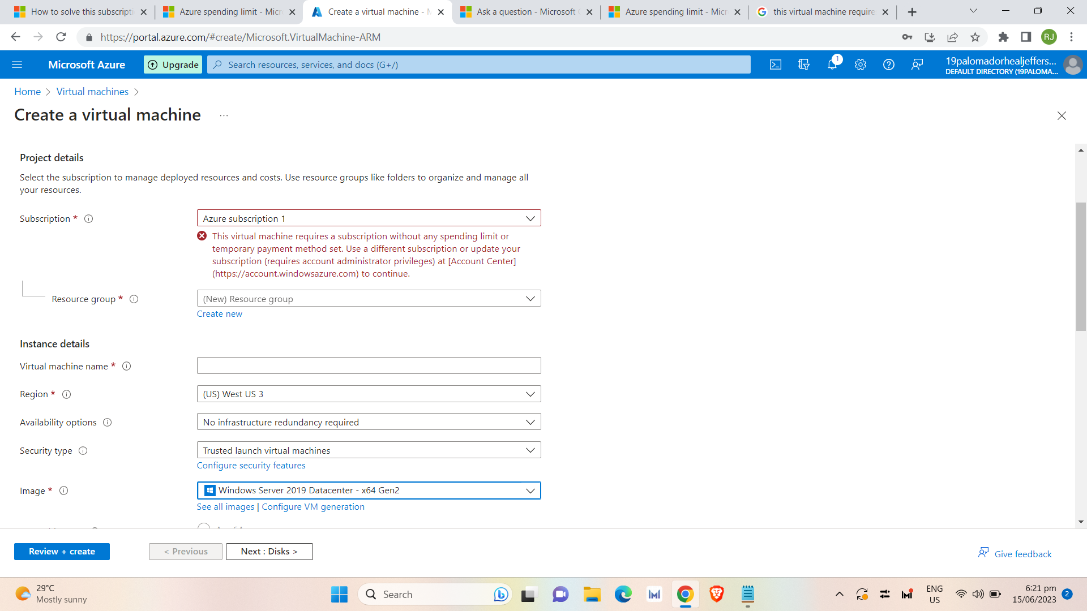
Task: Open the Availability options dropdown
Action: click(x=369, y=422)
